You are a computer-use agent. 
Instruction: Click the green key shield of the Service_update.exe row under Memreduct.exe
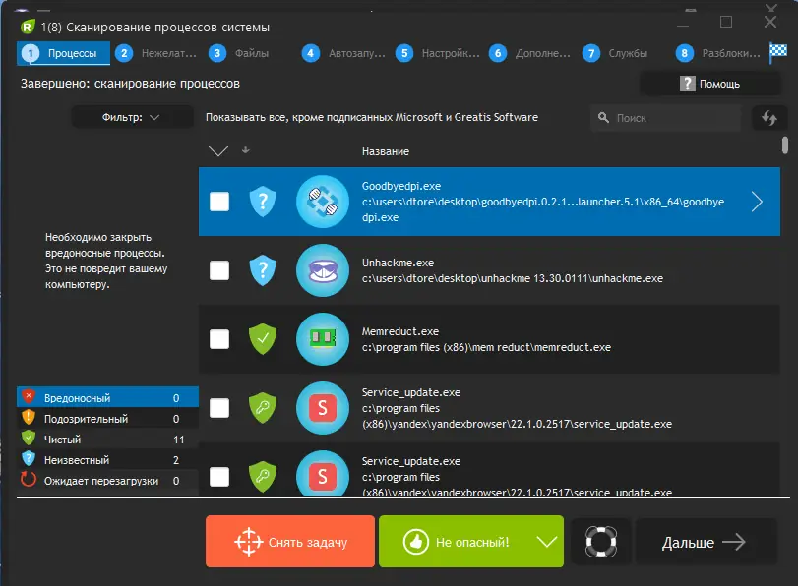click(x=263, y=407)
